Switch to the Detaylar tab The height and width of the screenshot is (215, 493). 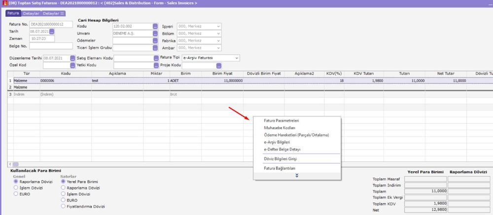tap(31, 13)
